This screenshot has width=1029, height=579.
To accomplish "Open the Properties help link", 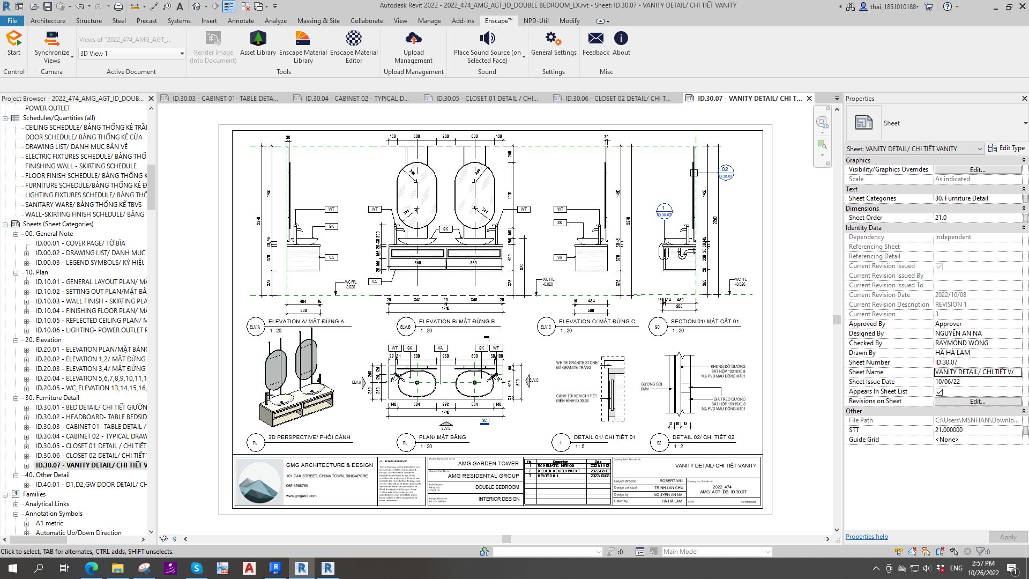I will click(x=867, y=537).
